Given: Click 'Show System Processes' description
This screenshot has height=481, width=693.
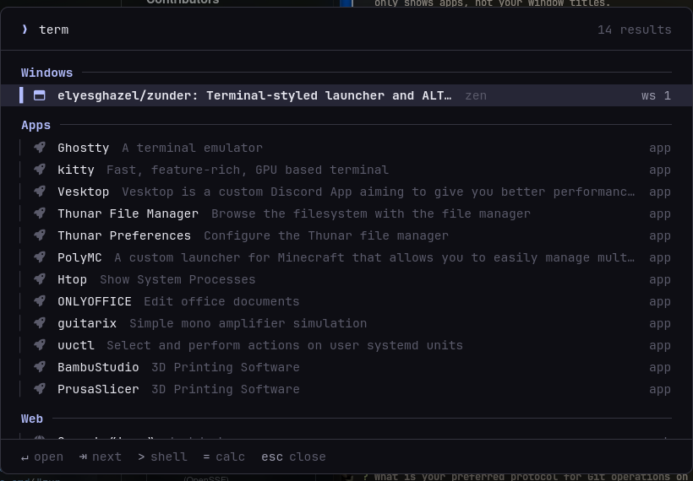Looking at the screenshot, I should click(177, 280).
